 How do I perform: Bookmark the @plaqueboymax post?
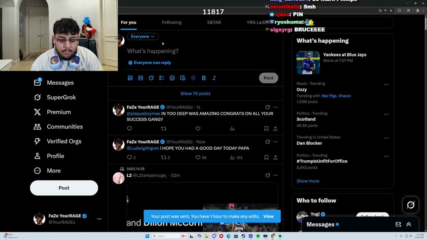click(x=266, y=129)
